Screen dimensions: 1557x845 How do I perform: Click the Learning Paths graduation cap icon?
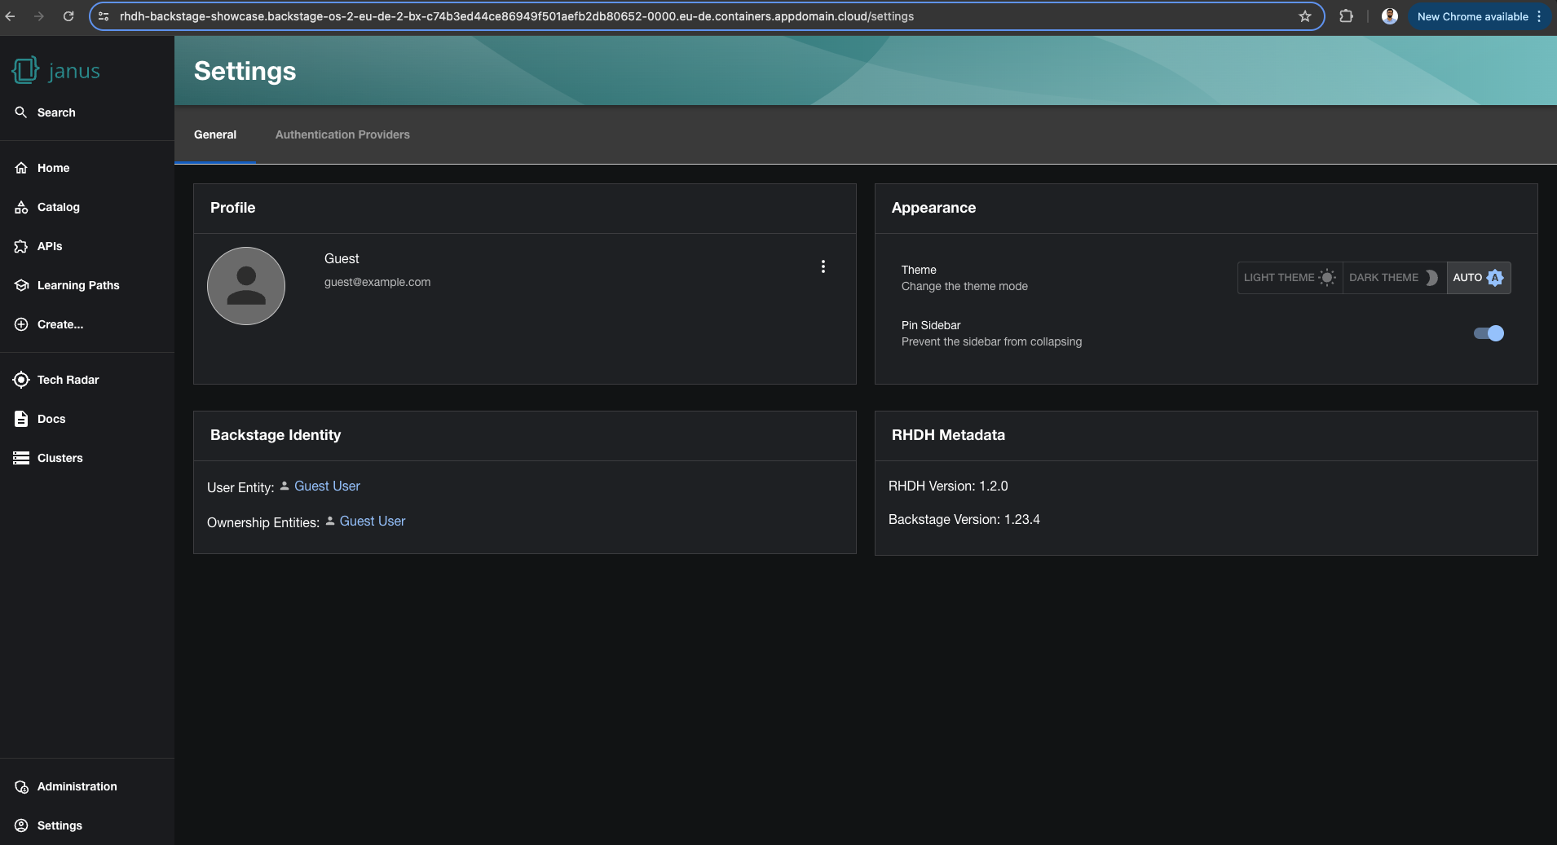(x=21, y=285)
